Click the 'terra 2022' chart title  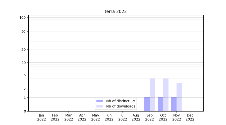point(116,11)
